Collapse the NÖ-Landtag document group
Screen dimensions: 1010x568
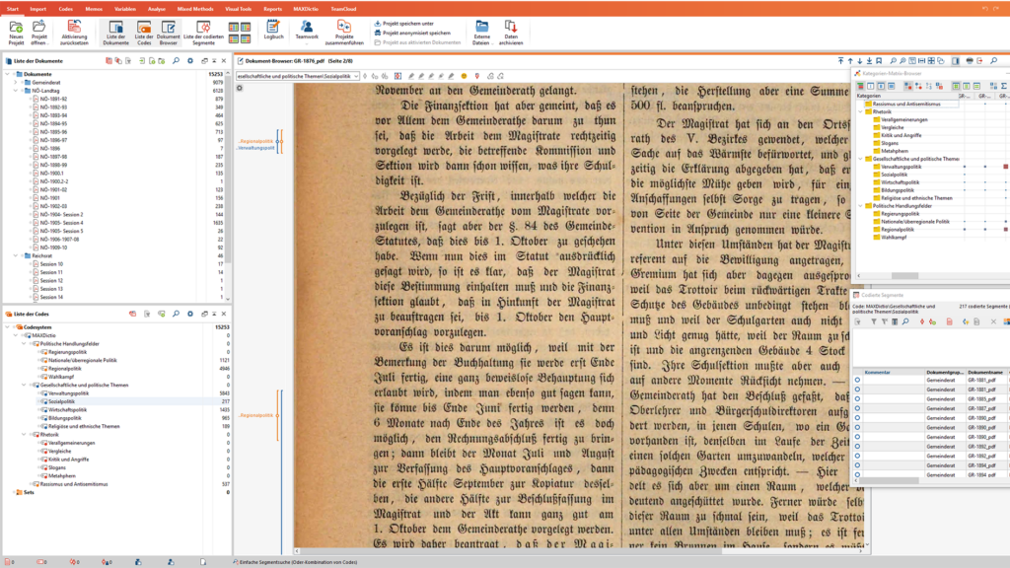click(17, 91)
